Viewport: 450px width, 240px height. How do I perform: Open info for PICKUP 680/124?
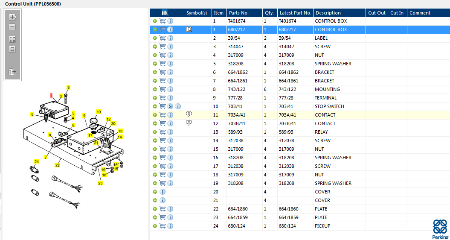click(170, 226)
